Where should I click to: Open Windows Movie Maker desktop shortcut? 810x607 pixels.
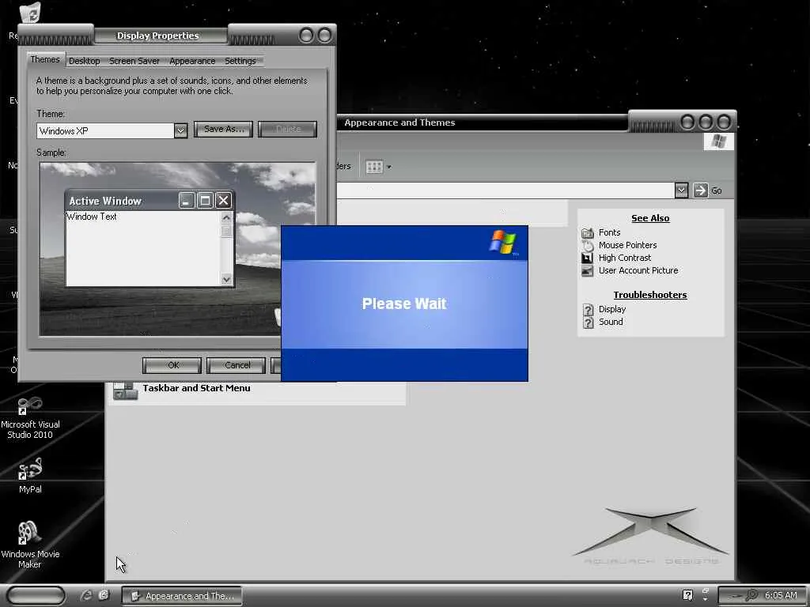point(29,533)
